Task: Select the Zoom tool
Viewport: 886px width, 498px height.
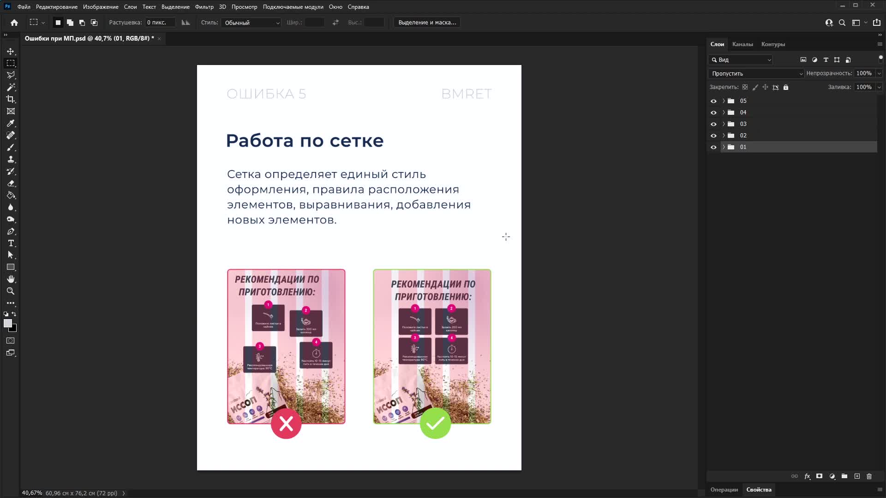Action: pyautogui.click(x=11, y=291)
